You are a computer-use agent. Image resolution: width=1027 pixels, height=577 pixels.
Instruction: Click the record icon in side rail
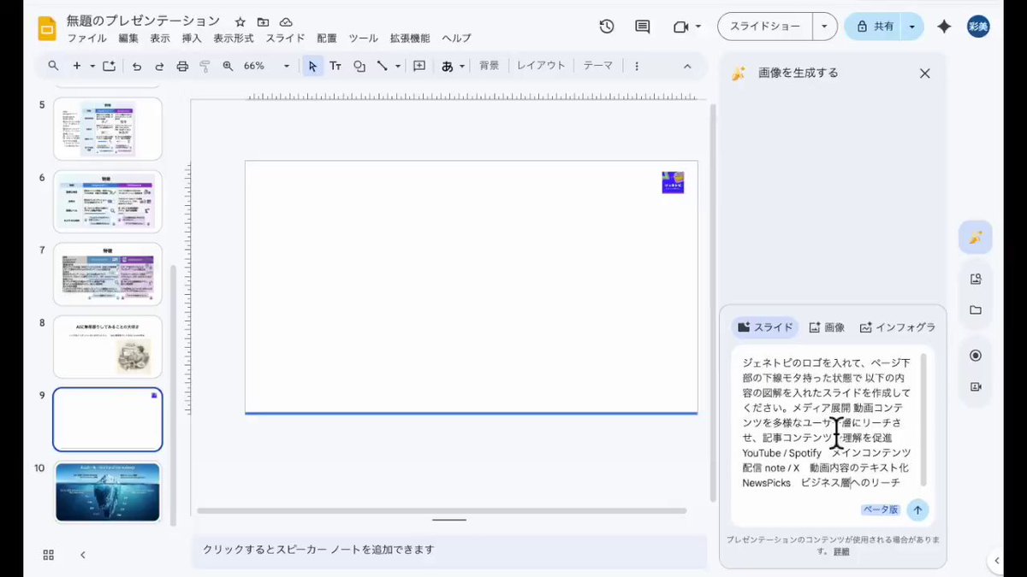[x=976, y=356]
